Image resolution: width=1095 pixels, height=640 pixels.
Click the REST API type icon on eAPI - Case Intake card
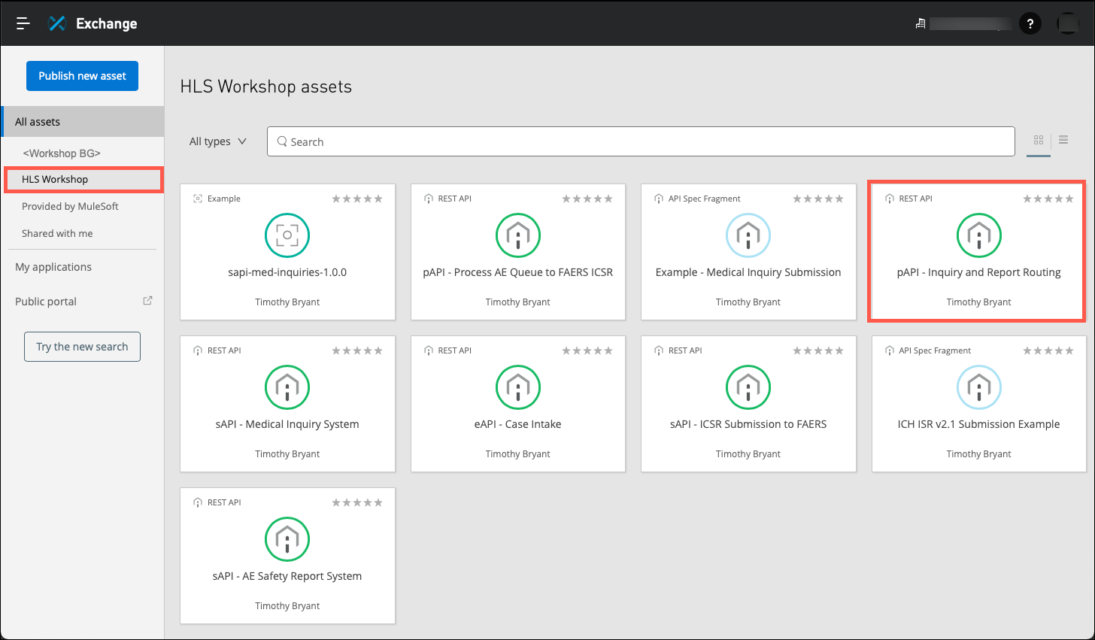[x=429, y=350]
